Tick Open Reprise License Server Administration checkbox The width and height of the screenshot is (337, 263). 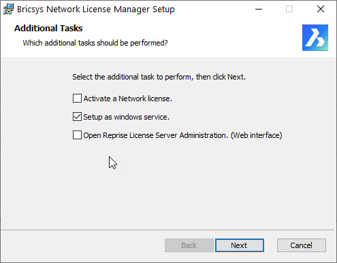click(77, 135)
